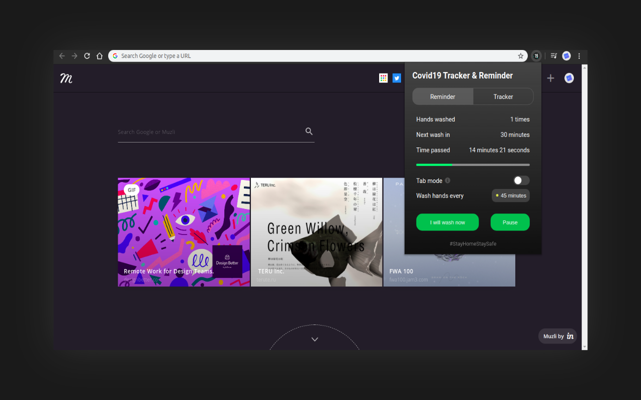
Task: Click the GIF badge on purple card
Action: (x=132, y=190)
